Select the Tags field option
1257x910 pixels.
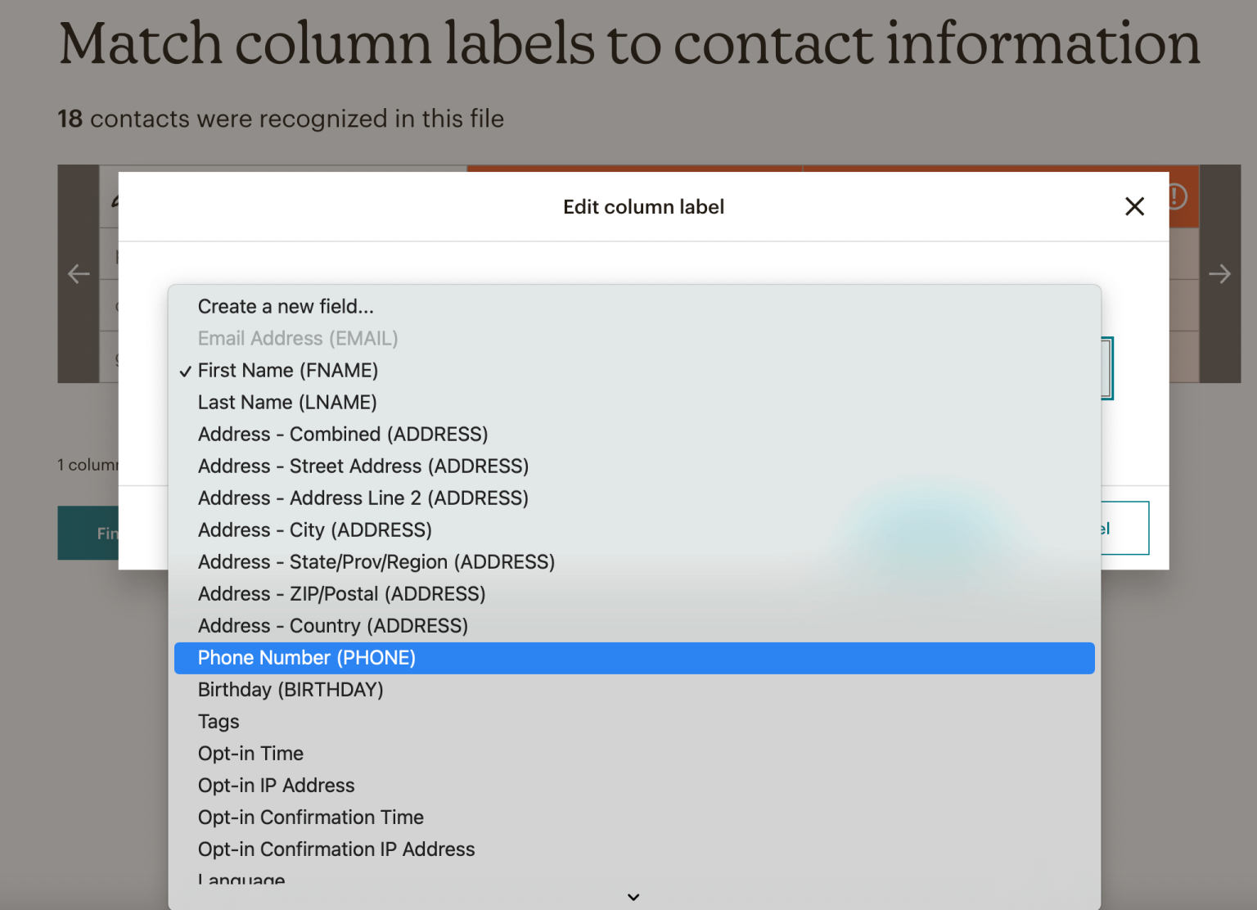[218, 721]
